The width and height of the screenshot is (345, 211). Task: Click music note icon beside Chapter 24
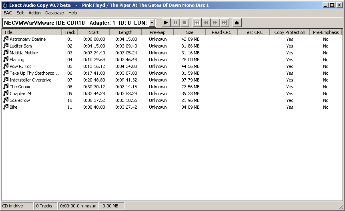tap(6, 94)
